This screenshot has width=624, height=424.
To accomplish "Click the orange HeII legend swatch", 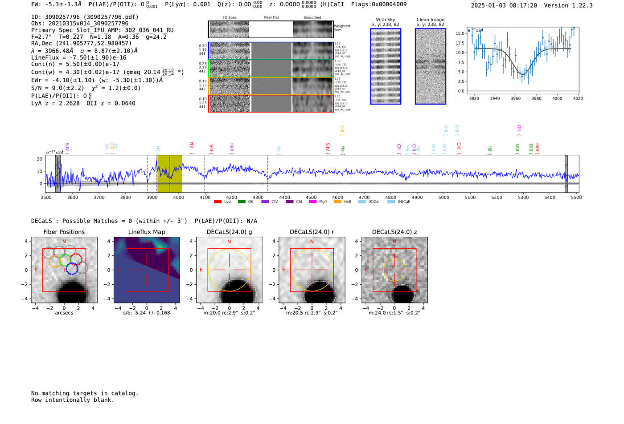I will (x=337, y=202).
